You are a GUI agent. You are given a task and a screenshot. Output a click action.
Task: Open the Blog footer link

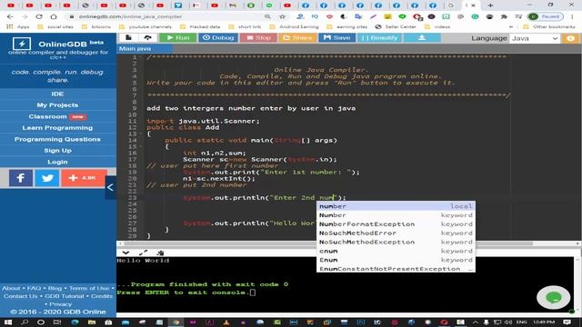[55, 288]
